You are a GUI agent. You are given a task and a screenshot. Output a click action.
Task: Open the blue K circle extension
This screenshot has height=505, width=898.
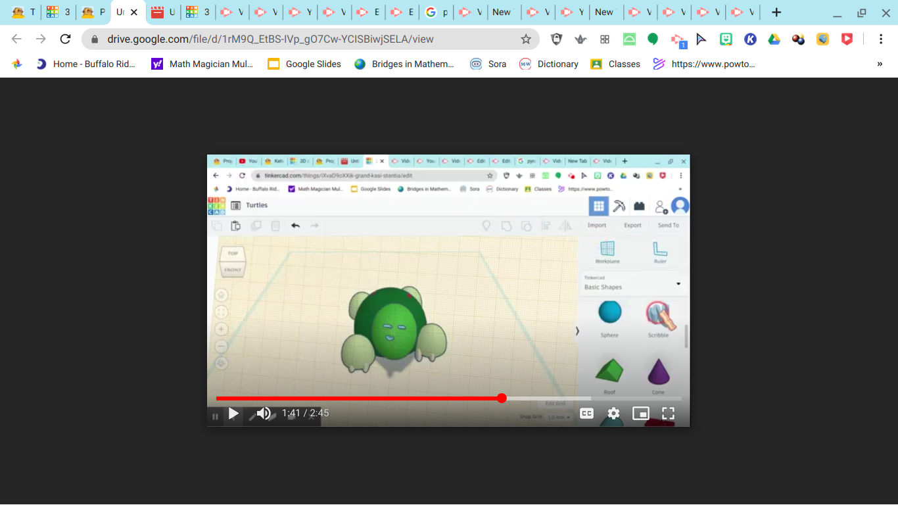[750, 39]
